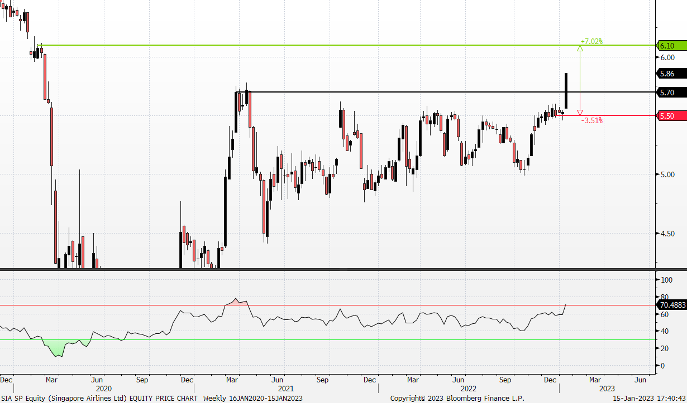This screenshot has height=403, width=687.
Task: Select the 2020 year label on time axis
Action: (104, 389)
